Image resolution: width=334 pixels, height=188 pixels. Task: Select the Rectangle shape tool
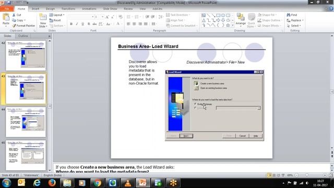pyautogui.click(x=218, y=15)
